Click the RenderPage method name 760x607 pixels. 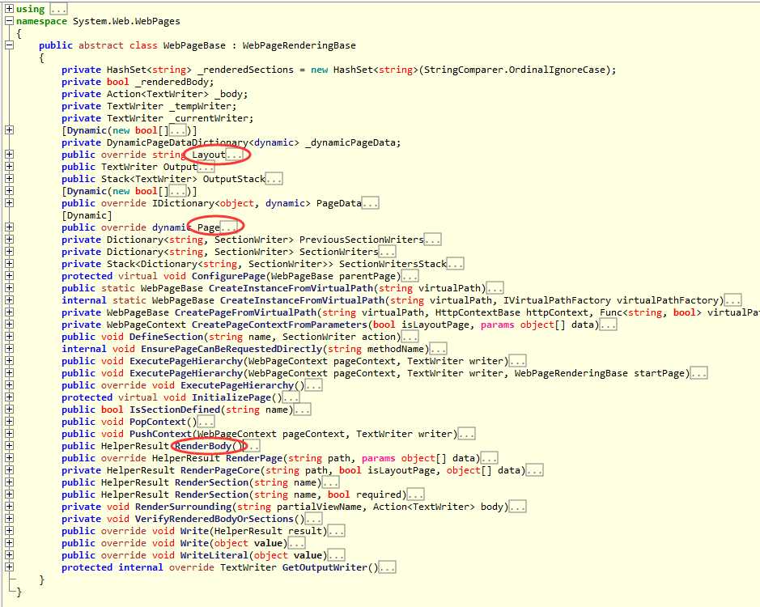click(254, 458)
